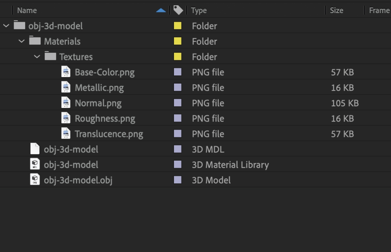Click the yellow label swatch for Materials

pyautogui.click(x=178, y=41)
